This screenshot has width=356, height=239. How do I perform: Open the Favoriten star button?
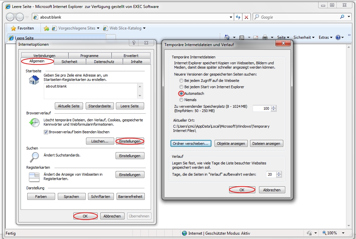[23, 28]
